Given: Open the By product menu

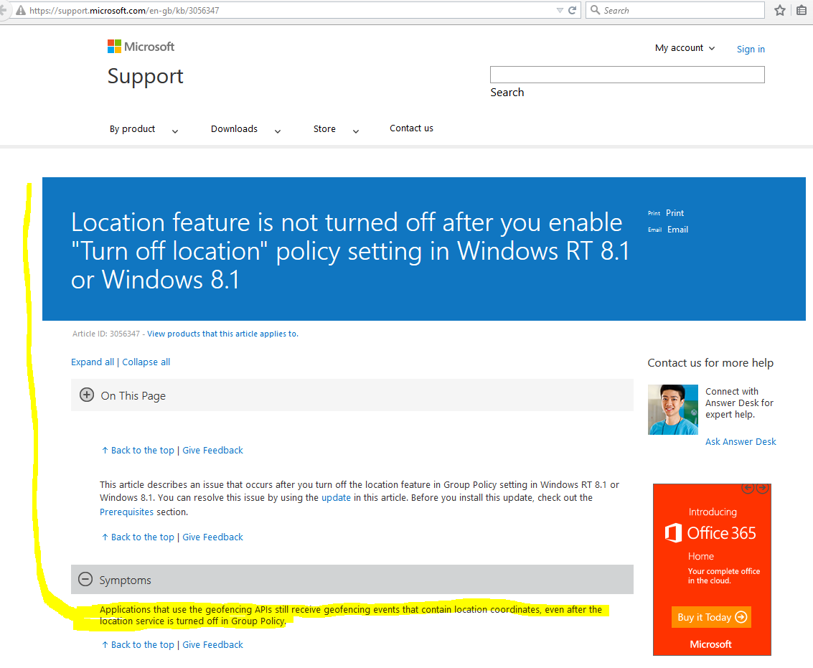Looking at the screenshot, I should 132,128.
